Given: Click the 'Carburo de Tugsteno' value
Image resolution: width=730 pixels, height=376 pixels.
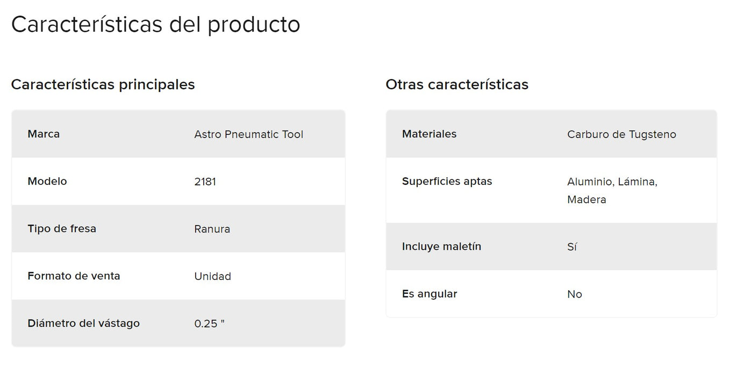Looking at the screenshot, I should (x=621, y=134).
